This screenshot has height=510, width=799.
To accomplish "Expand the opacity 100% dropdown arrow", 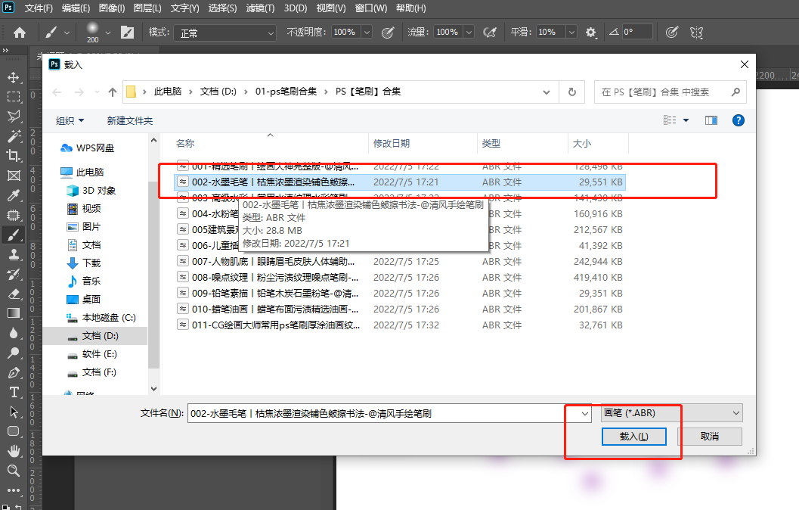I will 367,32.
